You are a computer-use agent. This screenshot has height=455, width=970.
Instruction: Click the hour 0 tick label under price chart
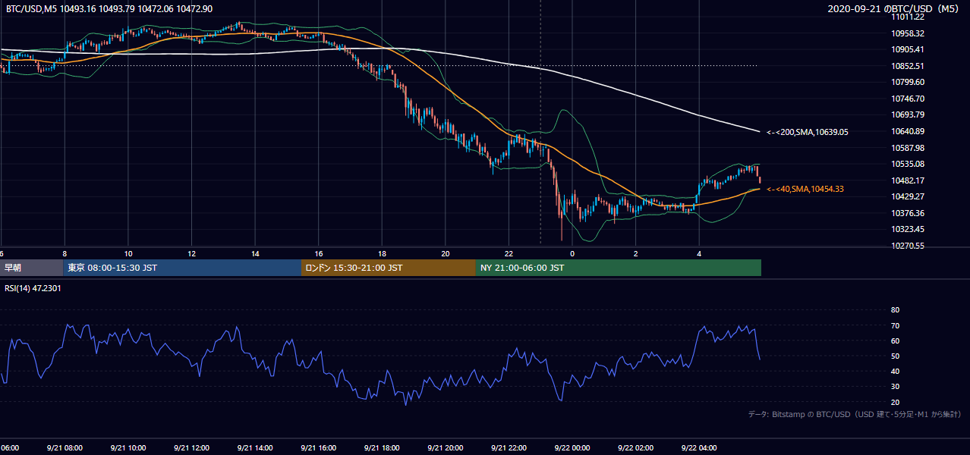(572, 253)
